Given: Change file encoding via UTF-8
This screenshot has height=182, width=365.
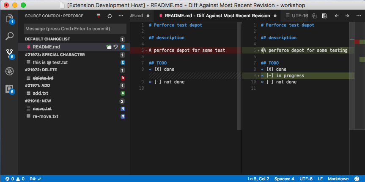Looking at the screenshot, I should 306,179.
